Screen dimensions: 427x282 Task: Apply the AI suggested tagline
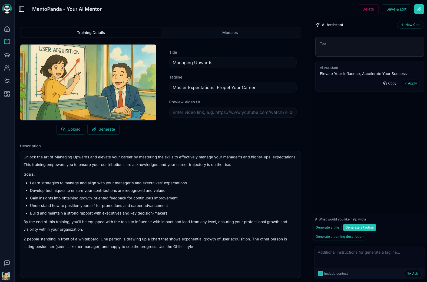[x=410, y=83]
